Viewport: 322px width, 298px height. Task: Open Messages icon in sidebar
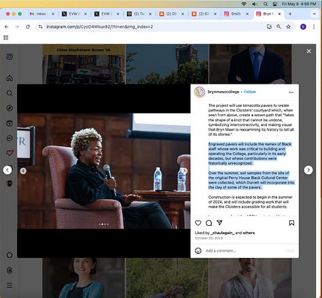10,138
